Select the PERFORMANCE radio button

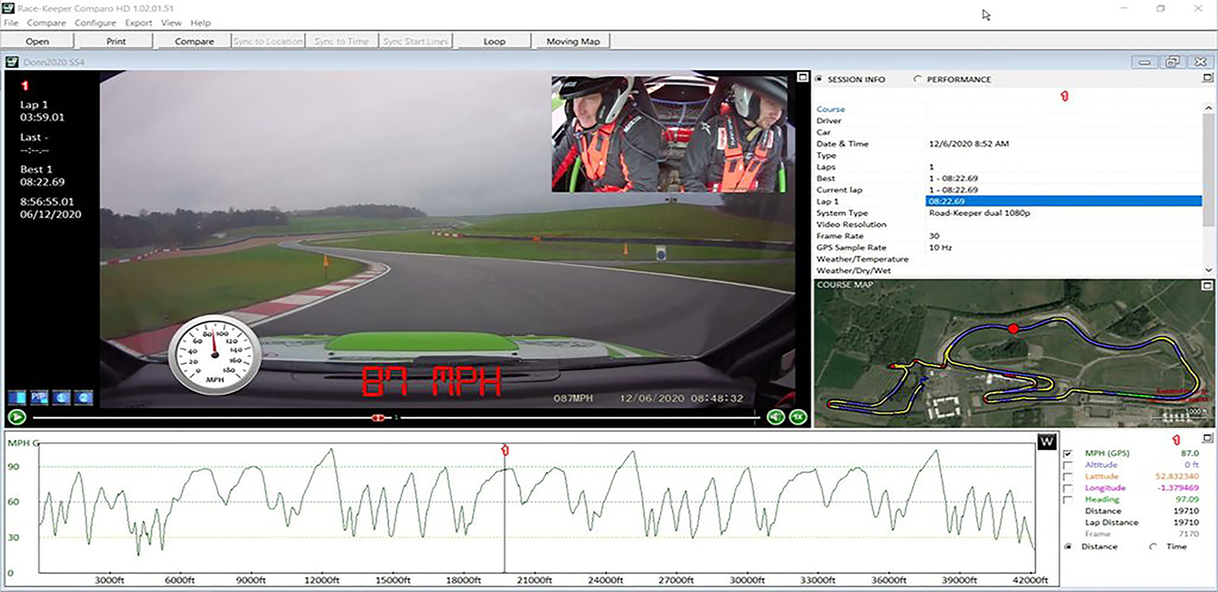[917, 79]
